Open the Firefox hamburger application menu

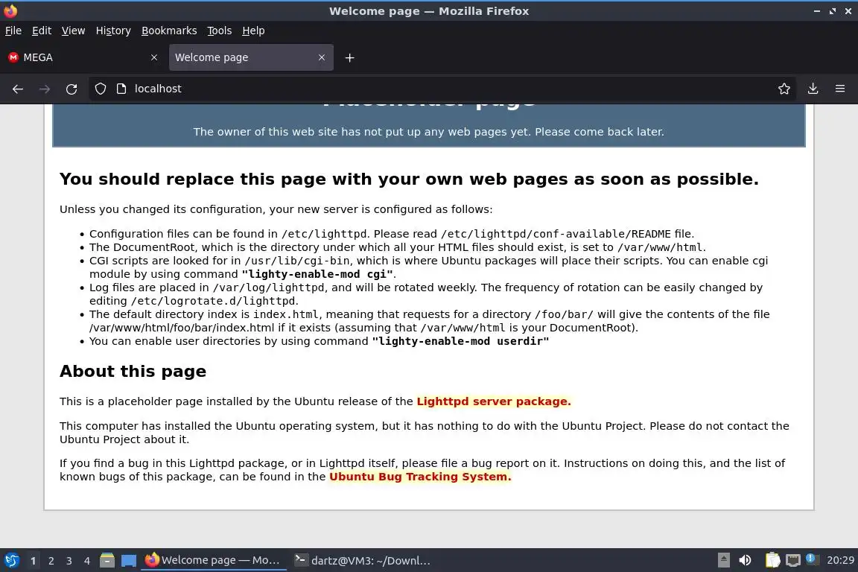pyautogui.click(x=840, y=89)
